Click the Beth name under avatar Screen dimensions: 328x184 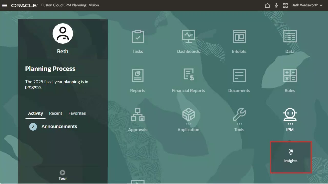63,51
